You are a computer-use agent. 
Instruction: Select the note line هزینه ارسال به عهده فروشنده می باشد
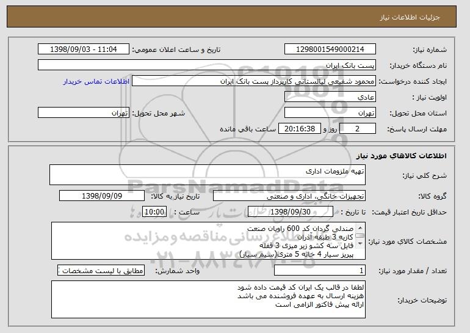click(x=300, y=296)
